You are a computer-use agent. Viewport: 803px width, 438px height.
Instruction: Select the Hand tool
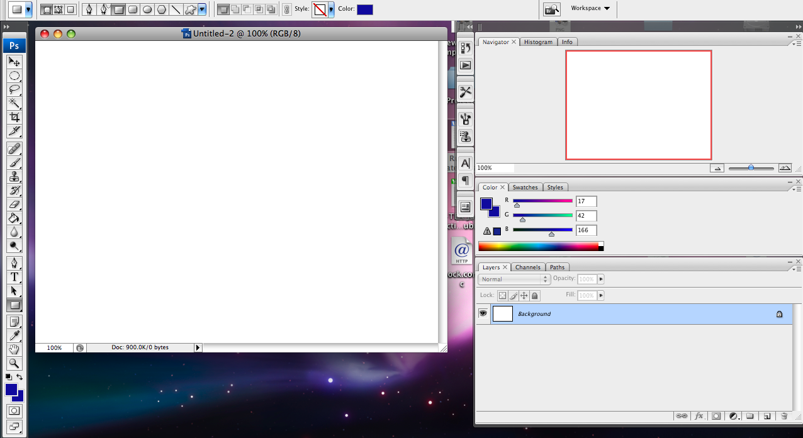click(14, 349)
